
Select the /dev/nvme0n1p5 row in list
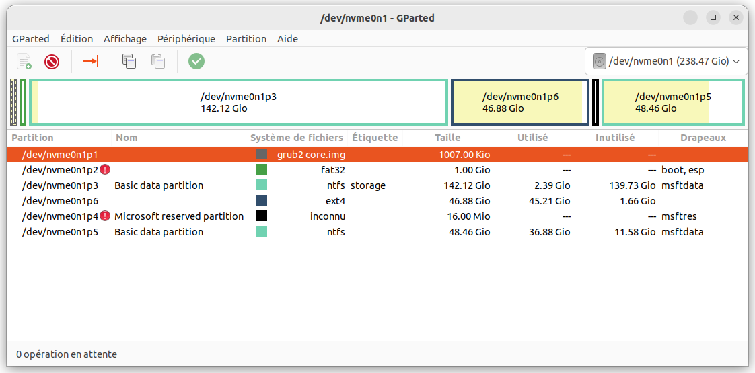coord(61,232)
